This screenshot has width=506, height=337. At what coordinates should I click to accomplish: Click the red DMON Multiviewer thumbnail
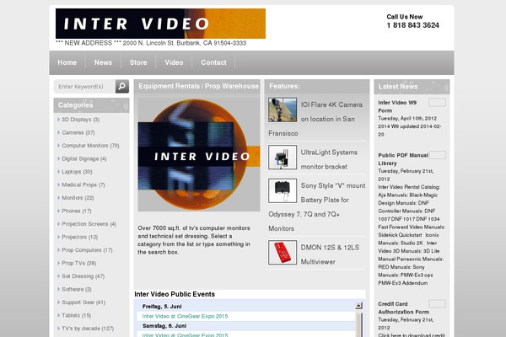(283, 252)
